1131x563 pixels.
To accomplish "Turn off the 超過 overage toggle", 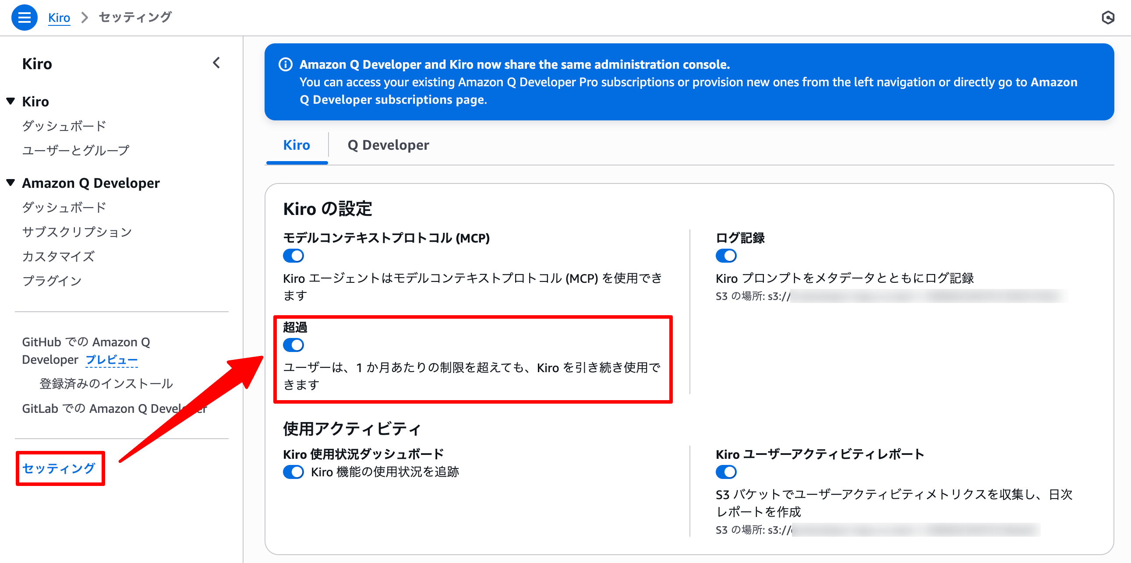I will tap(293, 345).
